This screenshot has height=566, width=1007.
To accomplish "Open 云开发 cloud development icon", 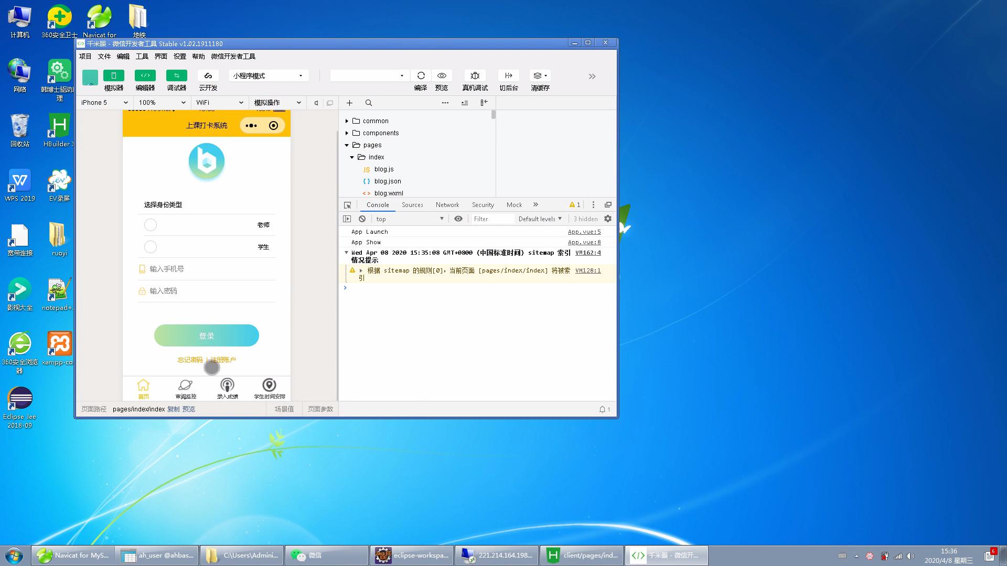I will coord(208,75).
